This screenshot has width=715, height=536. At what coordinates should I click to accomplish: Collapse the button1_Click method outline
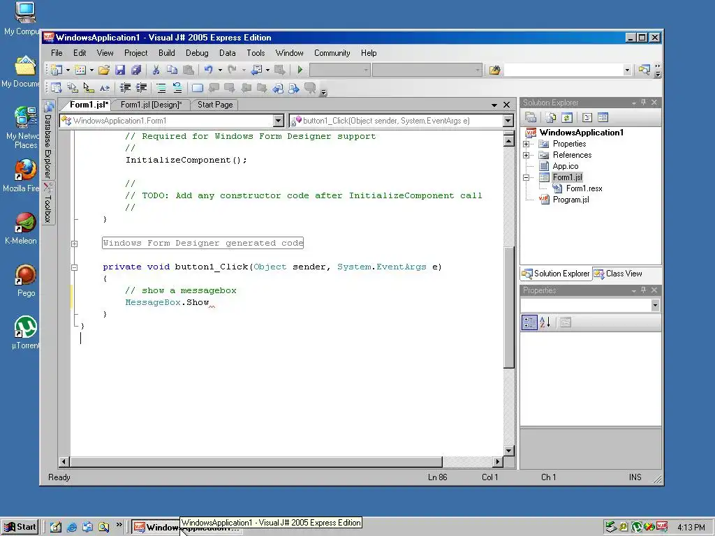coord(74,267)
